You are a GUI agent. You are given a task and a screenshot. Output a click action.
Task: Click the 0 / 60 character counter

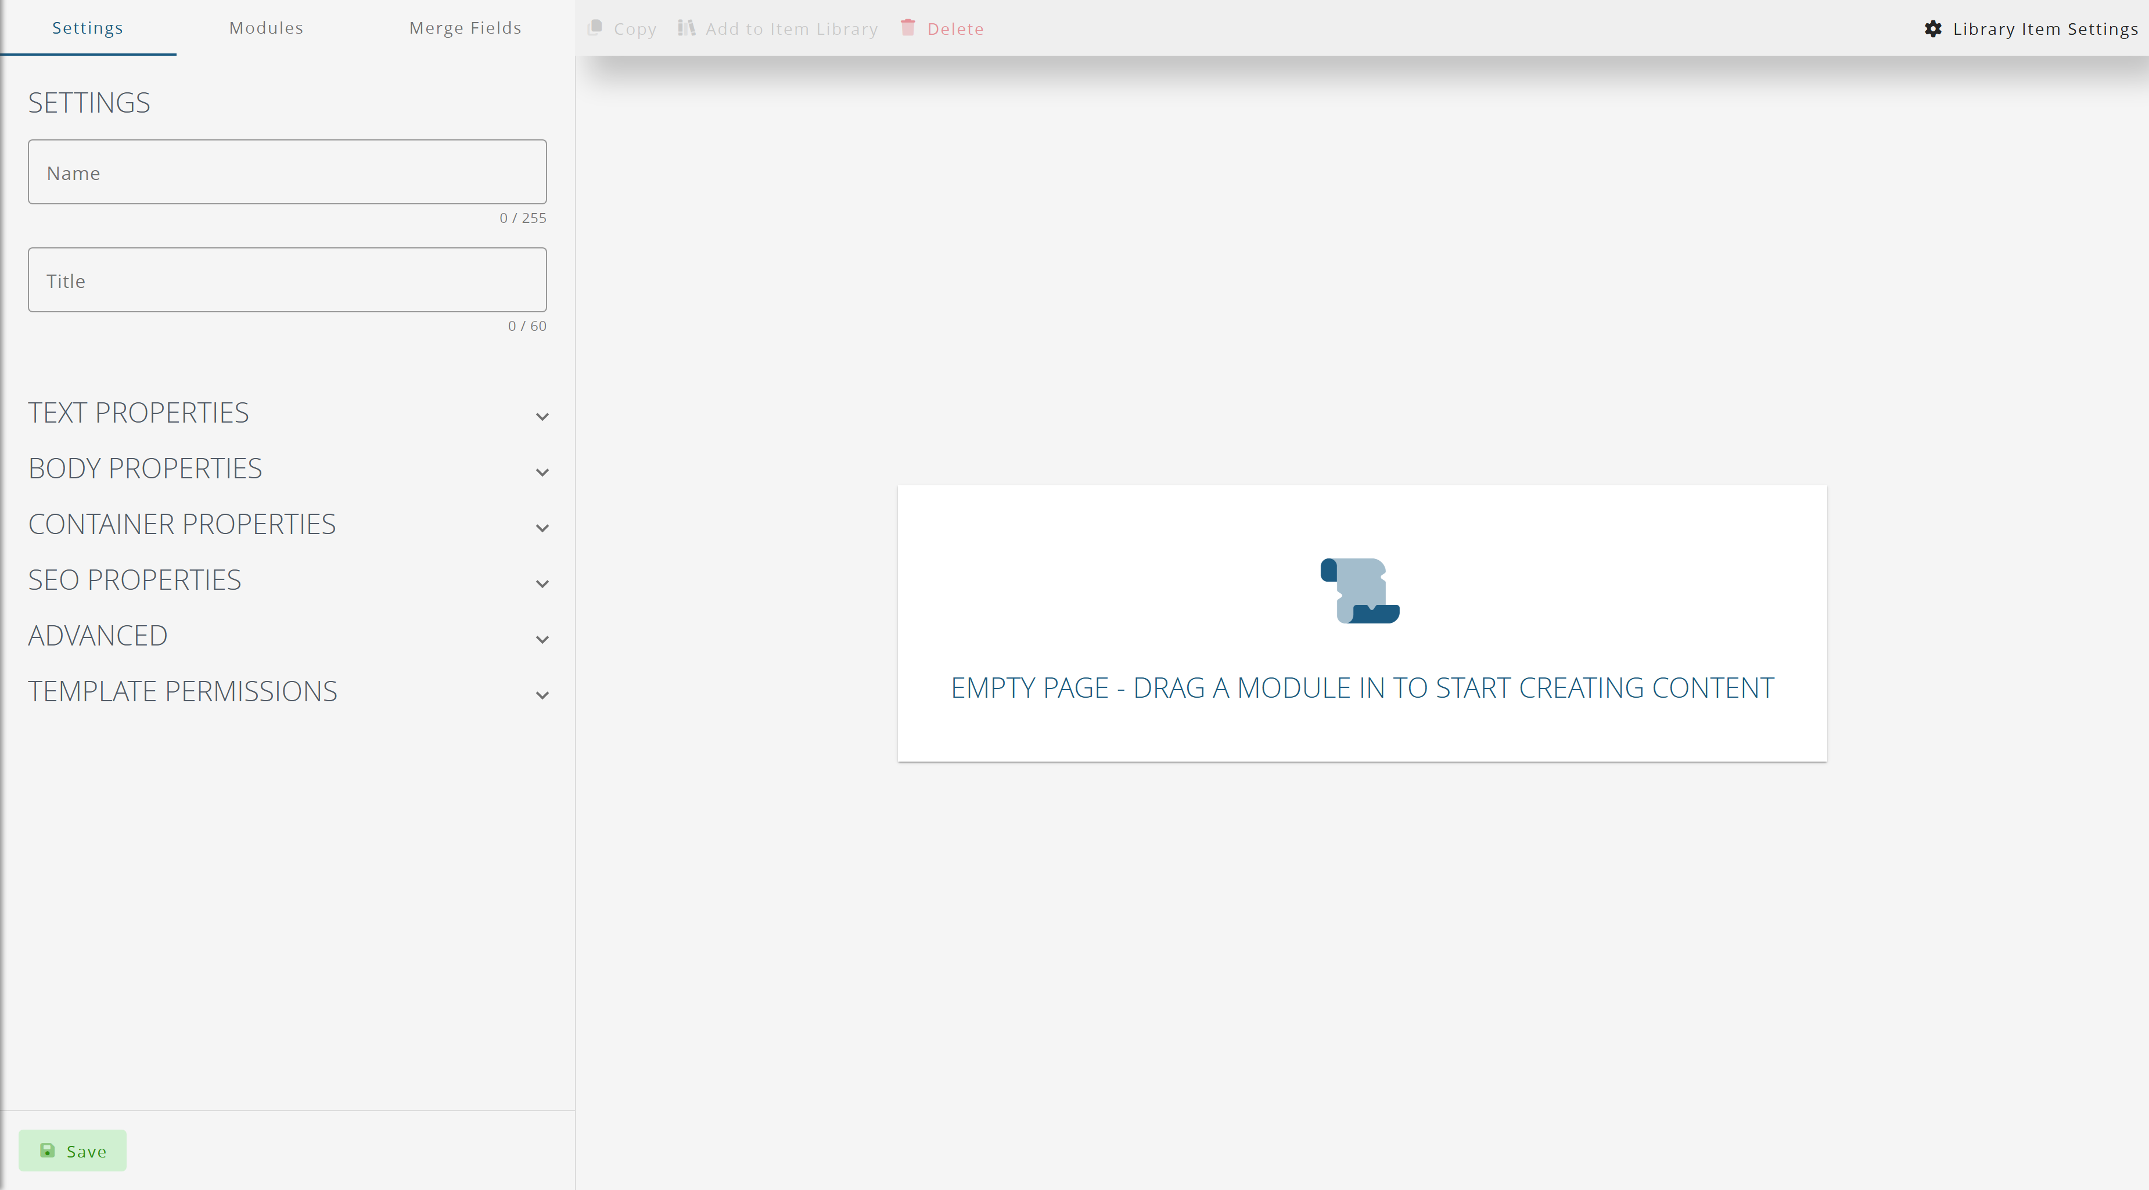527,326
